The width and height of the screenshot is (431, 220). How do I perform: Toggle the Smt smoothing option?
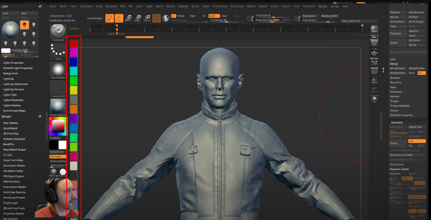[417, 141]
